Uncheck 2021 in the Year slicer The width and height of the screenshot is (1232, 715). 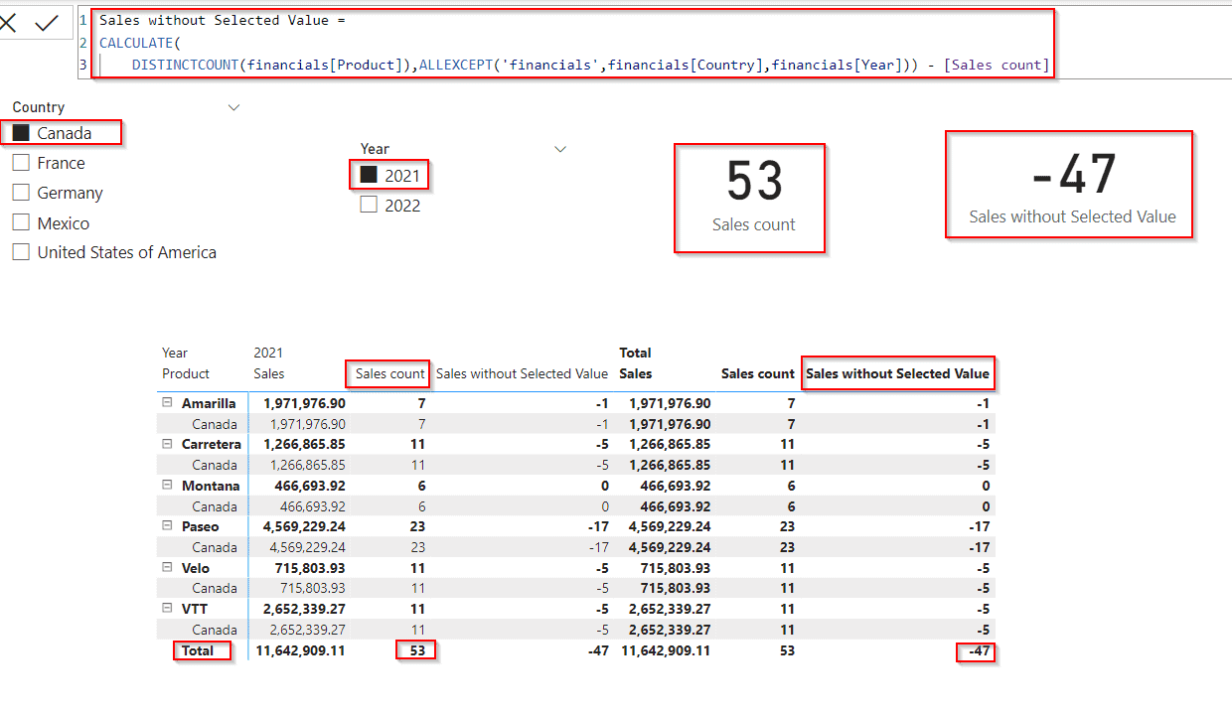coord(367,174)
